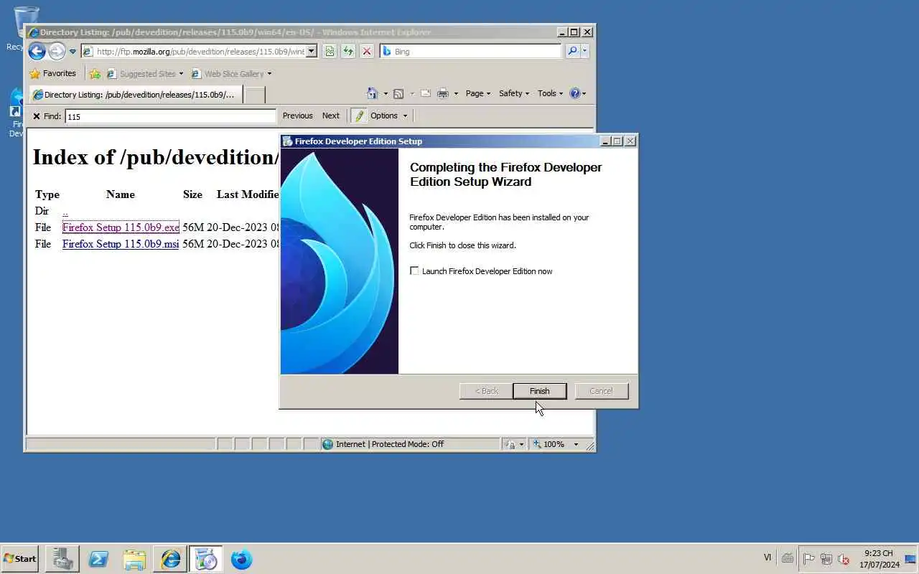The width and height of the screenshot is (919, 574).
Task: Expand the Web Slice Gallery dropdown arrow
Action: [x=269, y=74]
